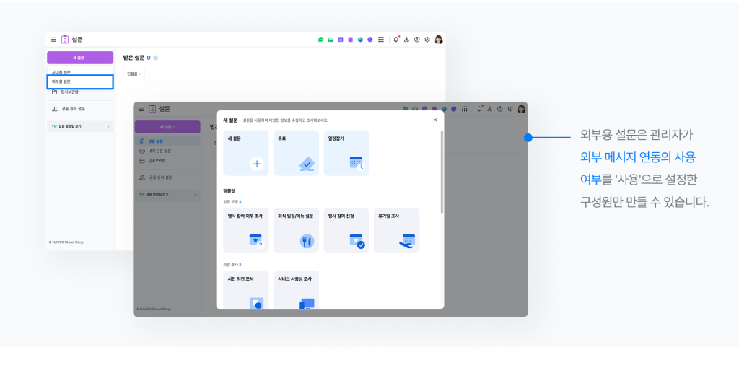Click the profile avatar in rear window header

point(438,40)
